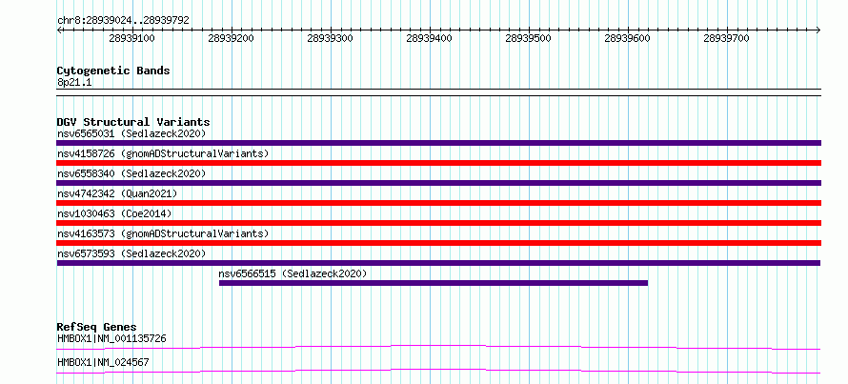848x384 pixels.
Task: Click the left arrowhead of the coordinate ruler
Action: [x=59, y=30]
